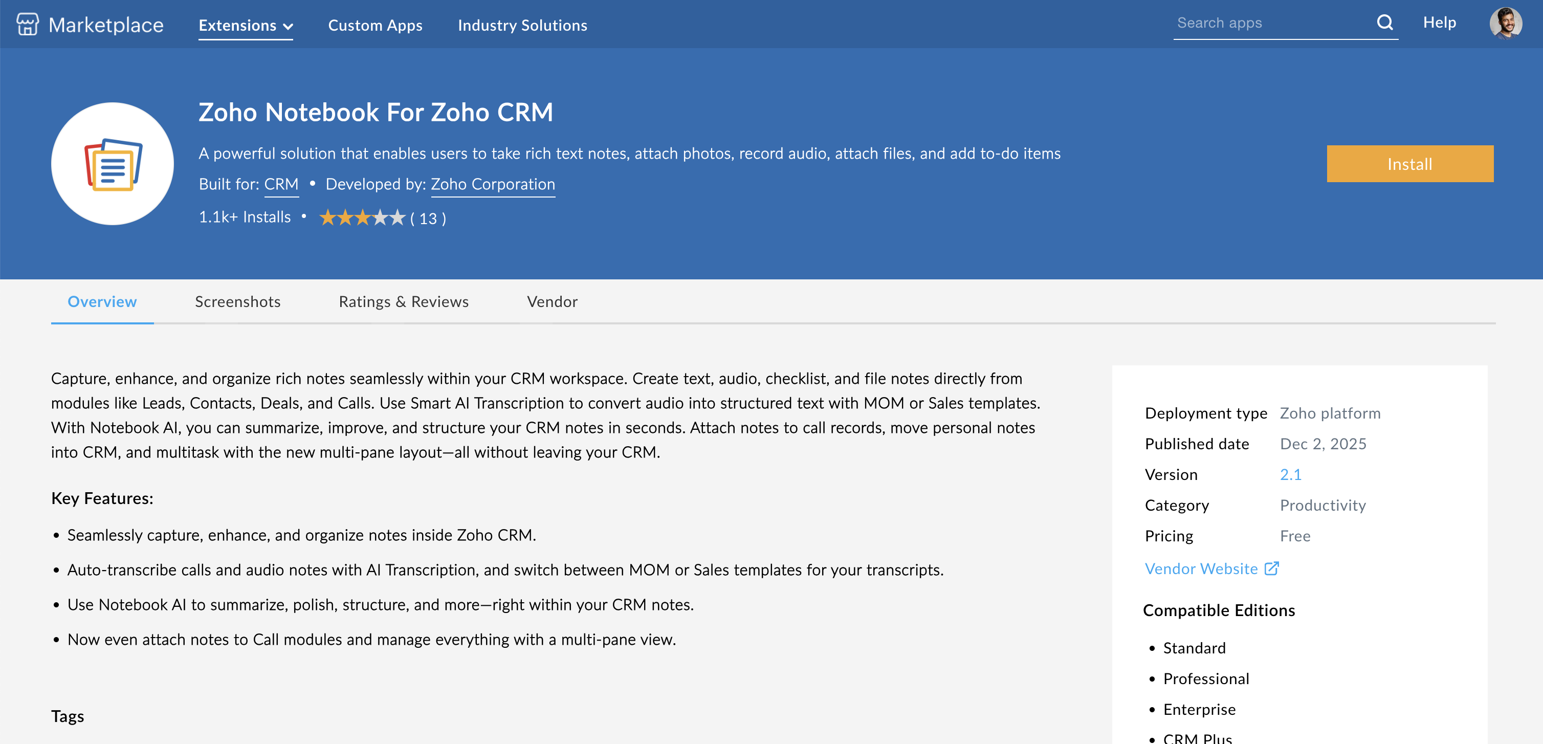Screen dimensions: 1543x744
Task: Click the Install button
Action: coord(1409,164)
